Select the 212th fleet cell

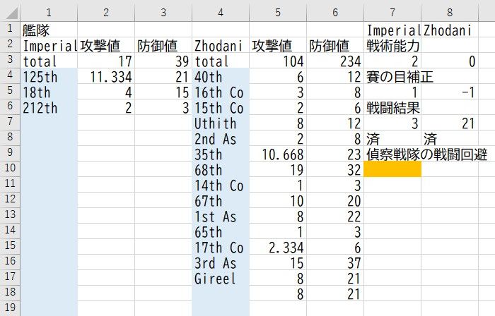pos(49,107)
